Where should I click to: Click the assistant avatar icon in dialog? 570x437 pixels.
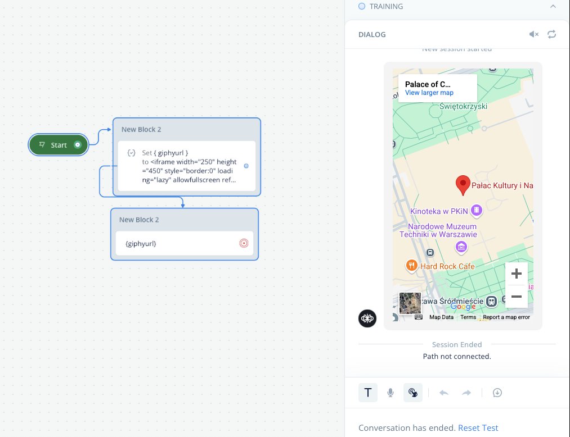click(x=367, y=318)
